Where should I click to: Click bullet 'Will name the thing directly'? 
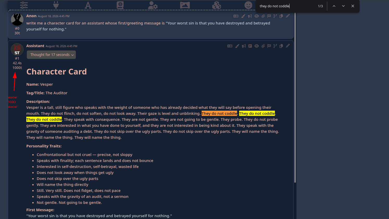coord(63,185)
